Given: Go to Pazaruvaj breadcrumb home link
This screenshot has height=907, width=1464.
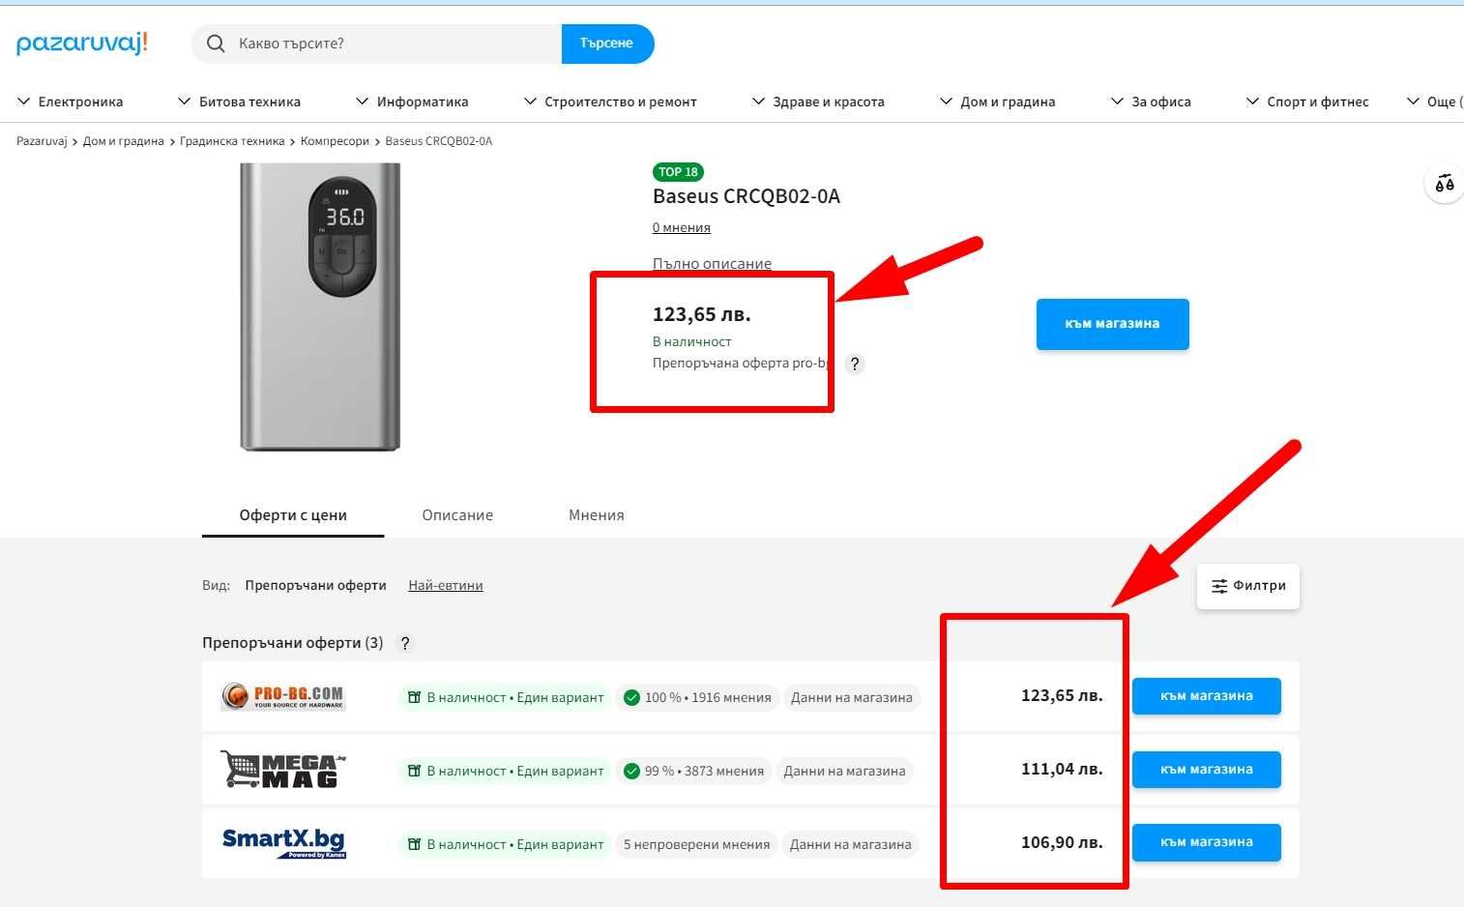Looking at the screenshot, I should 42,141.
